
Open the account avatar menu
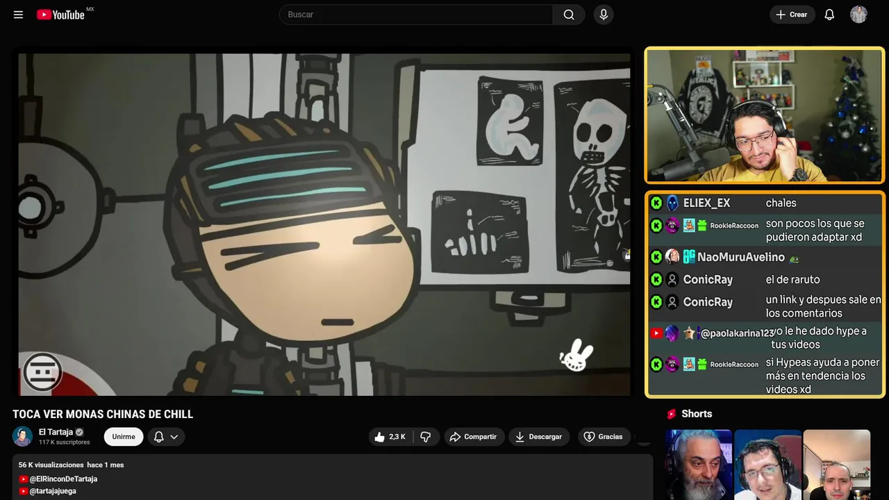[858, 15]
